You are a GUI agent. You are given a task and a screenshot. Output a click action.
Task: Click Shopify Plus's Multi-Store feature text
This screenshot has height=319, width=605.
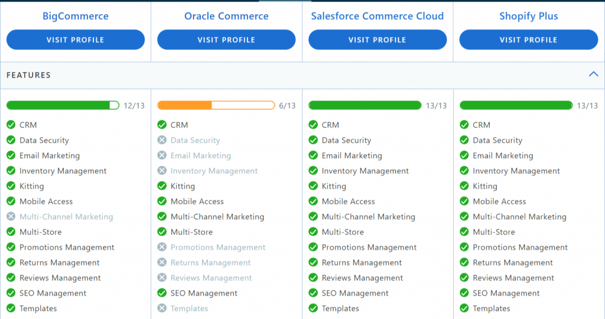(494, 232)
